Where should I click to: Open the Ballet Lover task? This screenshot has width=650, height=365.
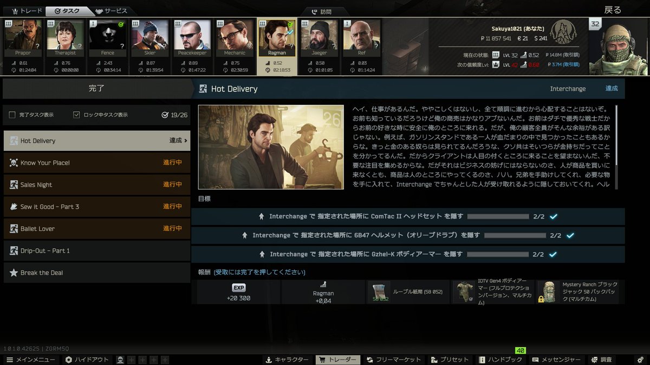[x=97, y=229]
